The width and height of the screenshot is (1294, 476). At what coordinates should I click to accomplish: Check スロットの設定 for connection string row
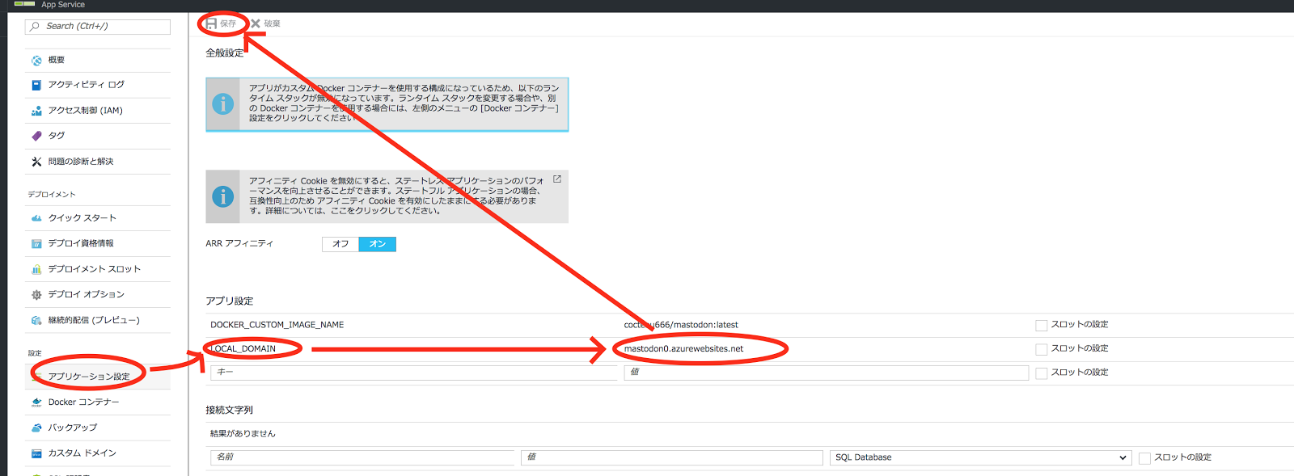1144,458
